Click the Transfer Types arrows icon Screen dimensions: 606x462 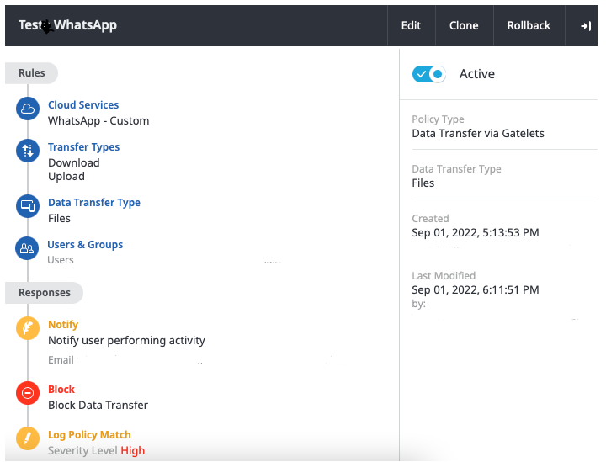(27, 151)
